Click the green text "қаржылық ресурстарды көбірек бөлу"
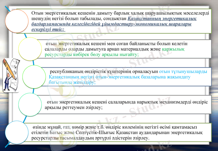The image size is (218, 151). 114,52
